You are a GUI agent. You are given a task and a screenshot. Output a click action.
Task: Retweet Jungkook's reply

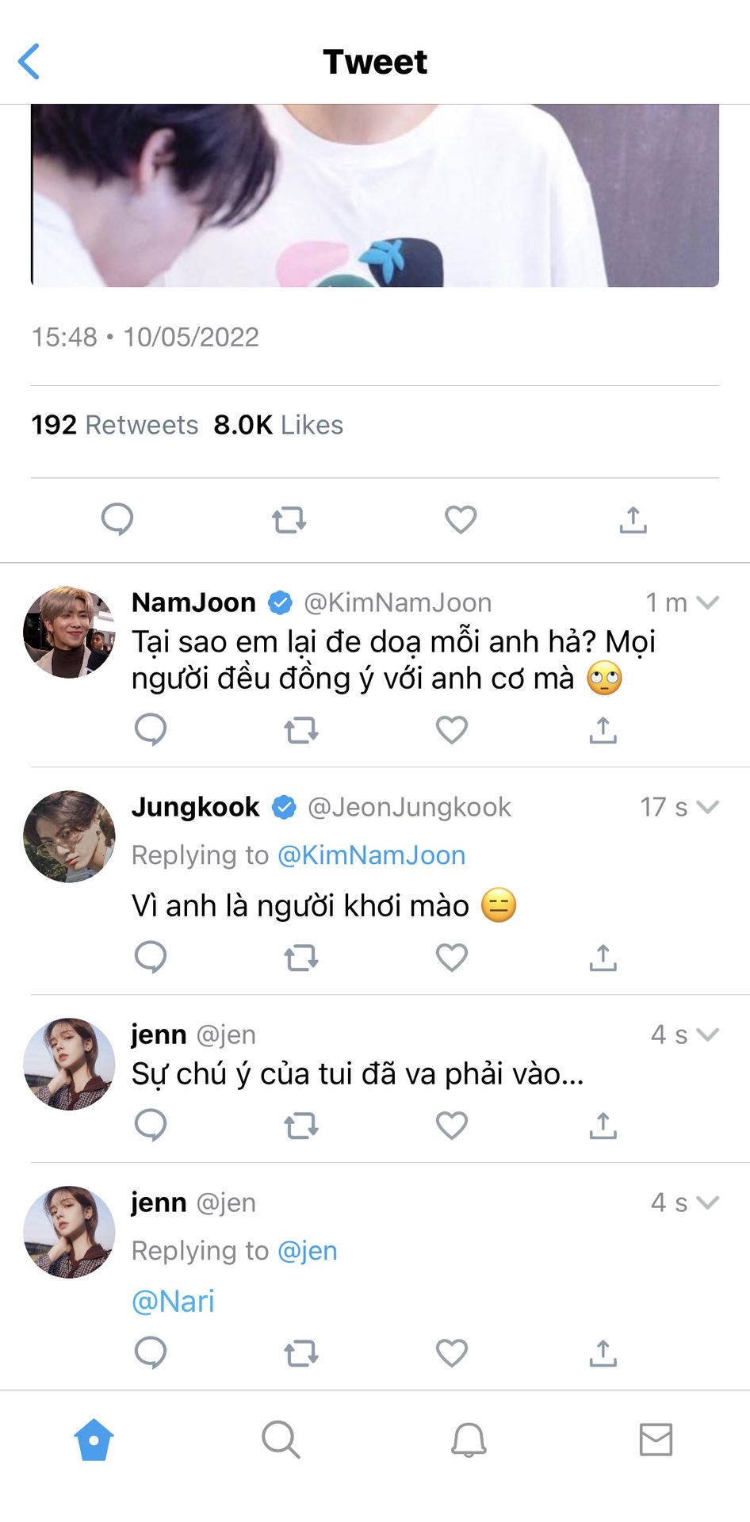[x=301, y=958]
